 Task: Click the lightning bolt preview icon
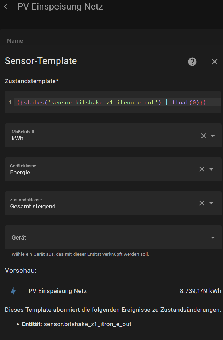(13, 291)
